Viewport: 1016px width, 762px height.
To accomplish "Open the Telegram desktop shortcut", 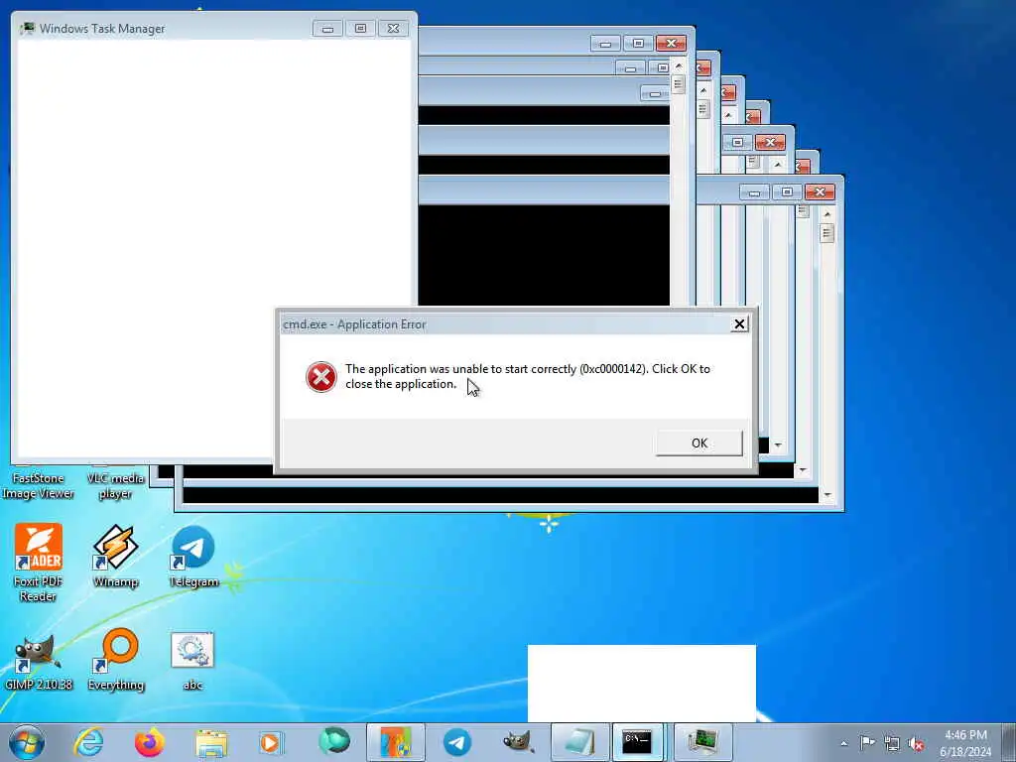I will 193,556.
